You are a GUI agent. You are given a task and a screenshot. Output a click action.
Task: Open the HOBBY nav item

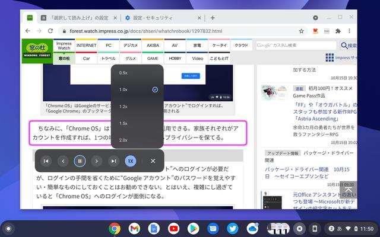coord(175,58)
